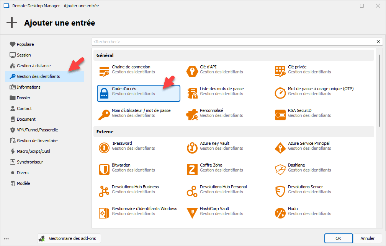
Task: Select the Macro/Script/Outil category
Action: [x=33, y=151]
